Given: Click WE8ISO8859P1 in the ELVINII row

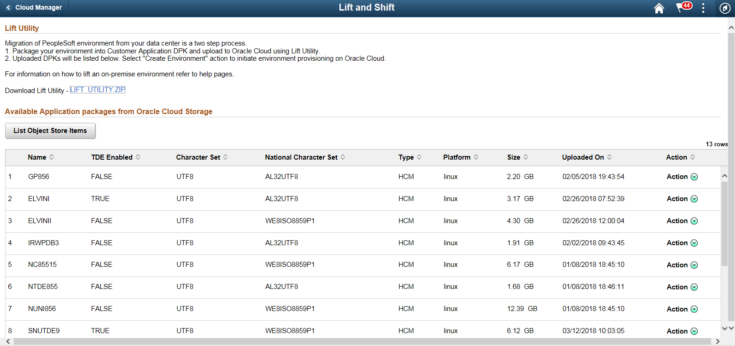Looking at the screenshot, I should [290, 221].
